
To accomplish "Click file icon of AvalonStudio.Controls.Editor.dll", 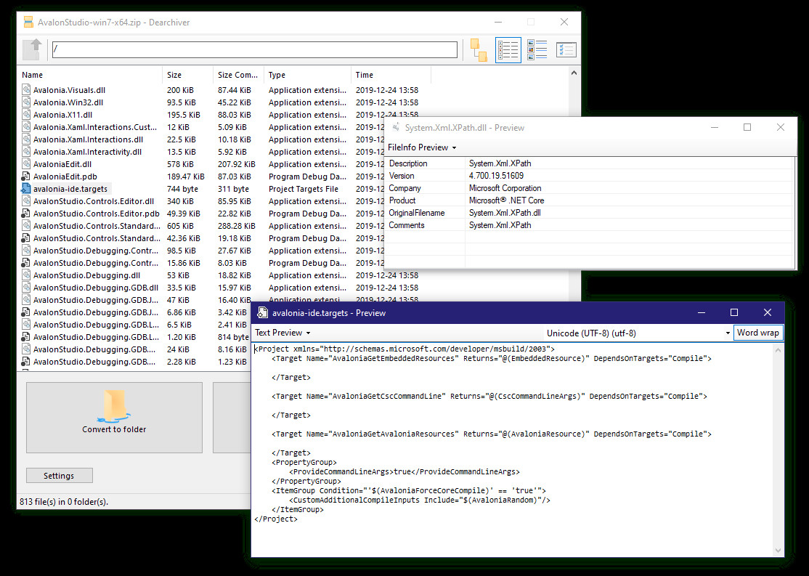I will [26, 201].
